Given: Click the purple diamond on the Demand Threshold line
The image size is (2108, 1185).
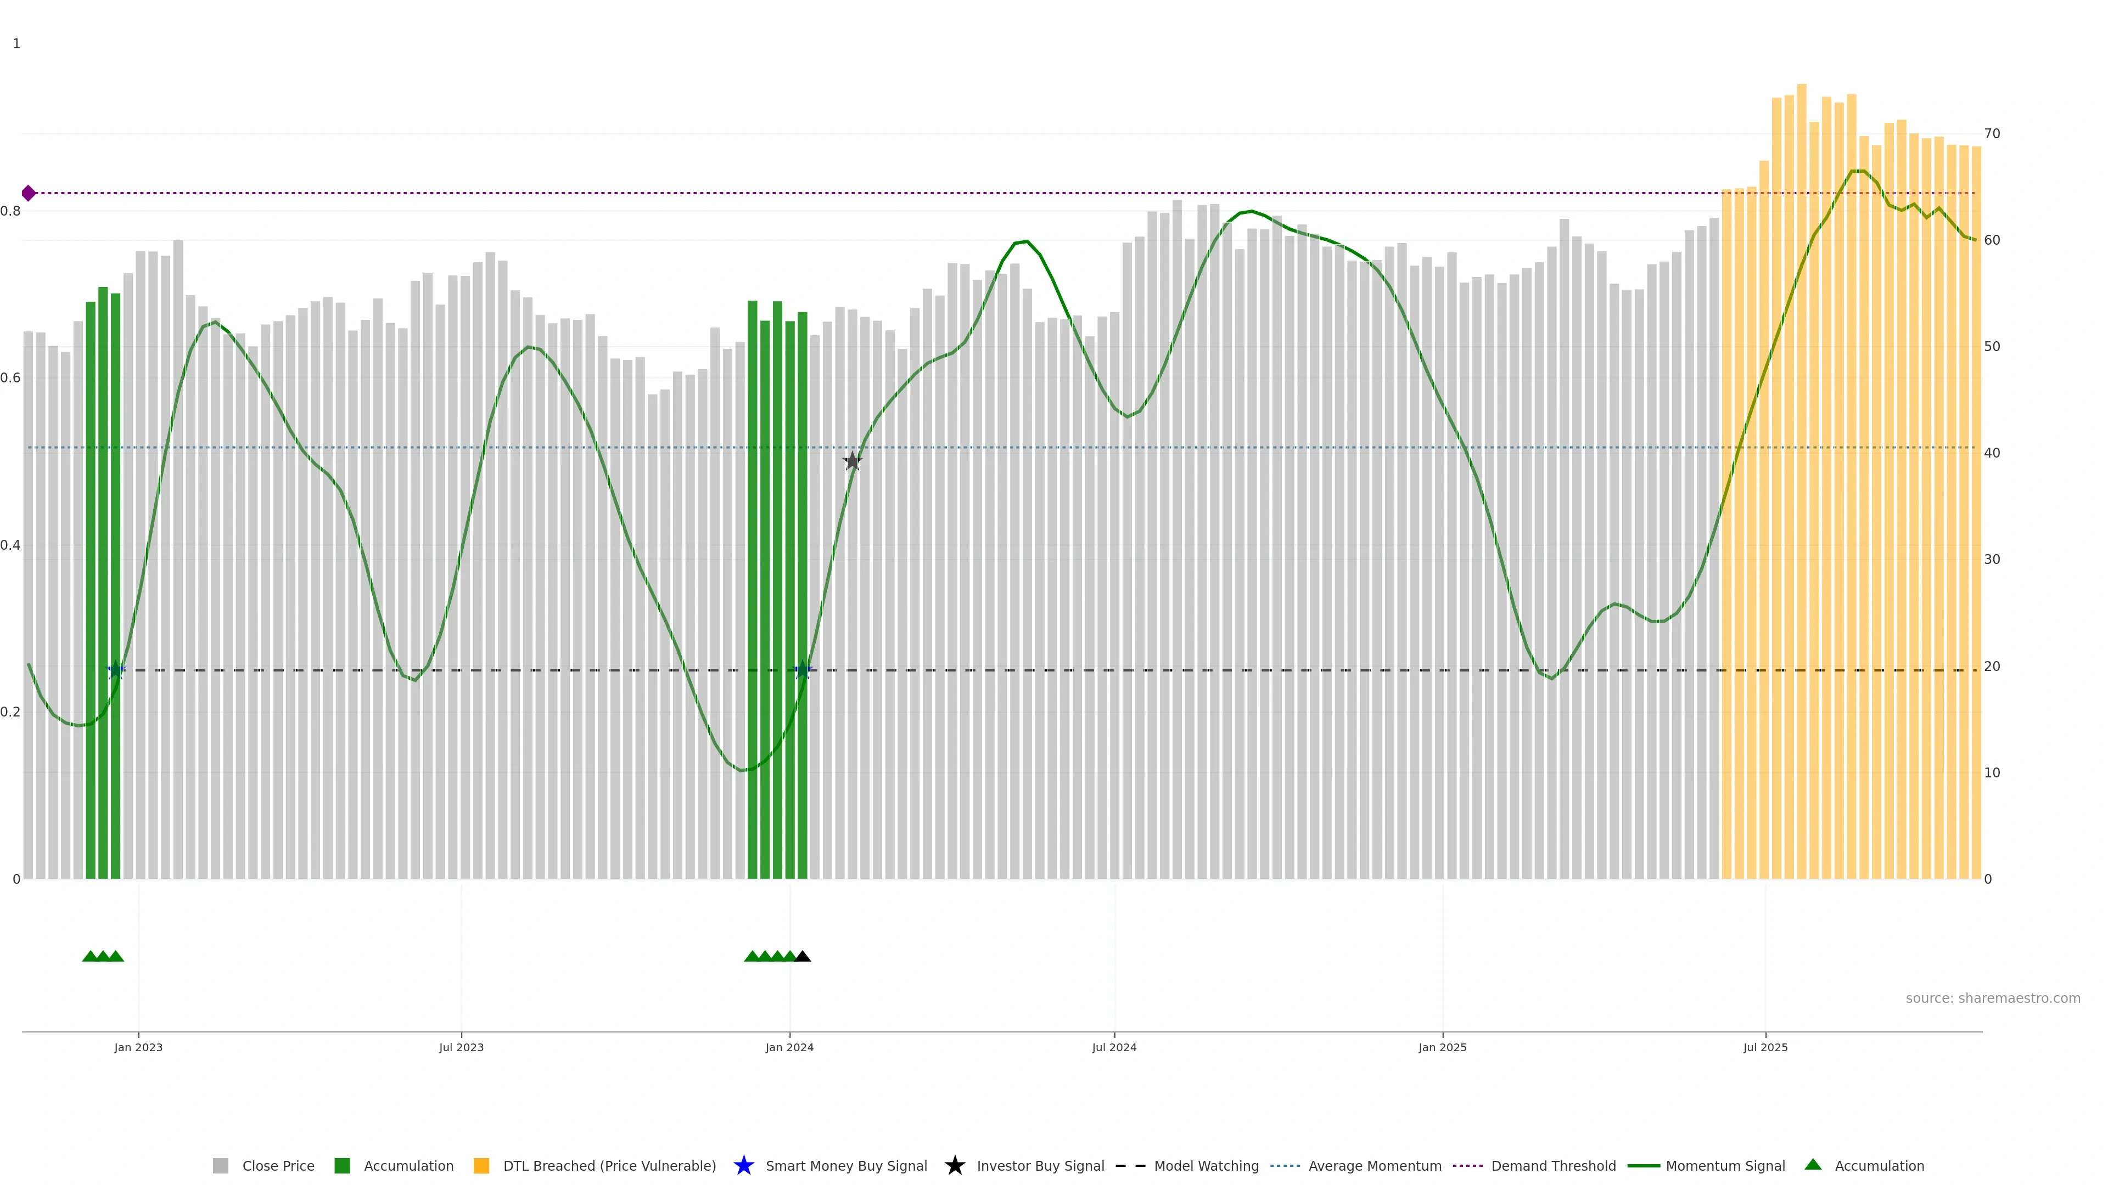Looking at the screenshot, I should point(29,193).
